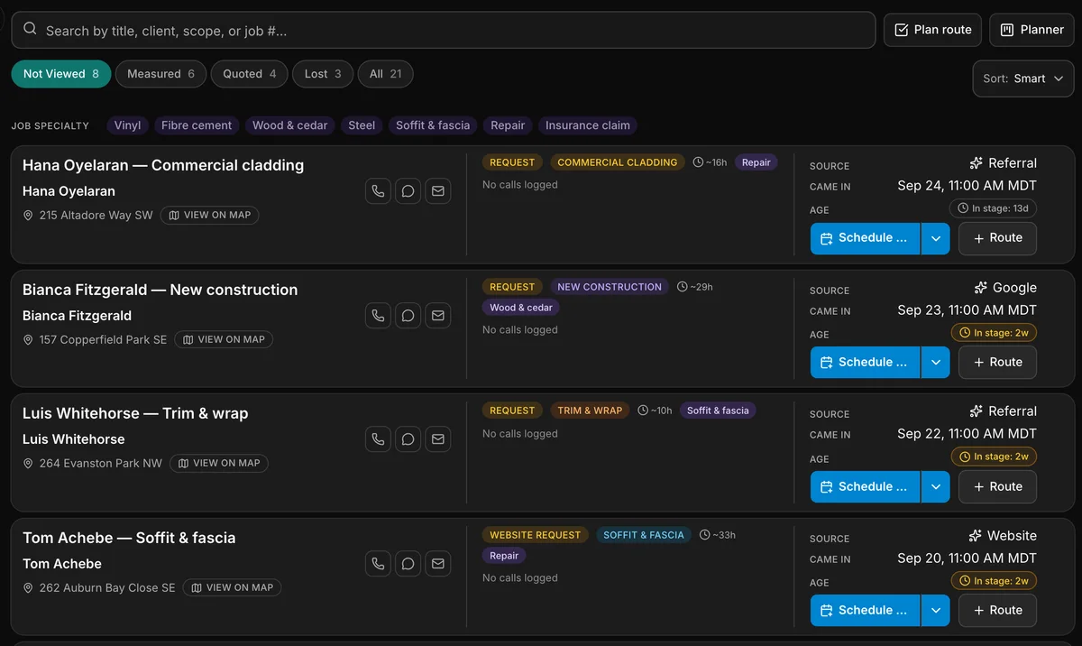Screen dimensions: 1082x646
Task: Toggle the Fibre cement specialty filter
Action: coord(197,125)
